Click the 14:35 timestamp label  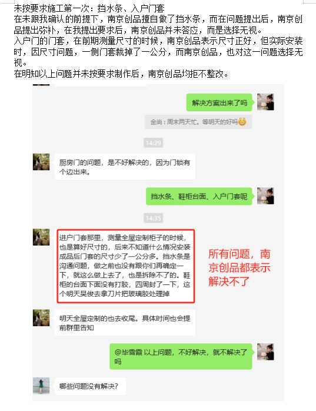[x=154, y=218]
